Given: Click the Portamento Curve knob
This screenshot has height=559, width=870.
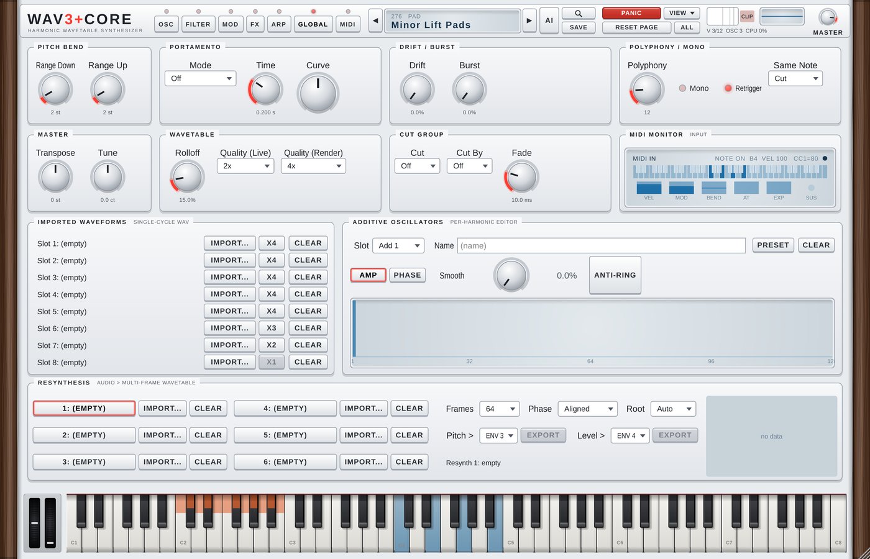Looking at the screenshot, I should (318, 93).
